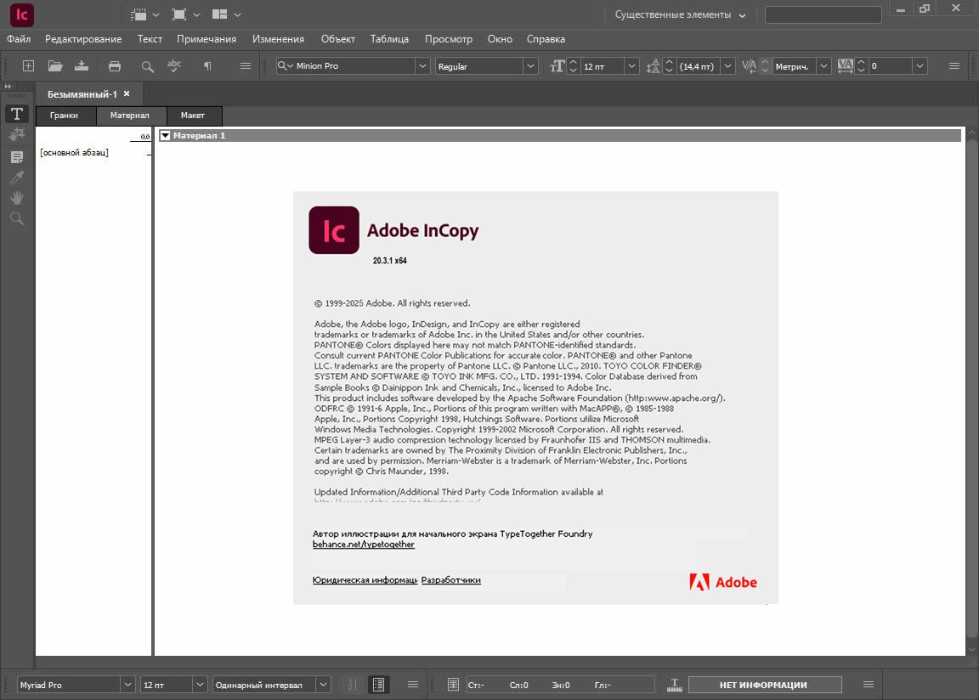Image resolution: width=979 pixels, height=700 pixels.
Task: Click the print icon in the toolbar
Action: (114, 66)
